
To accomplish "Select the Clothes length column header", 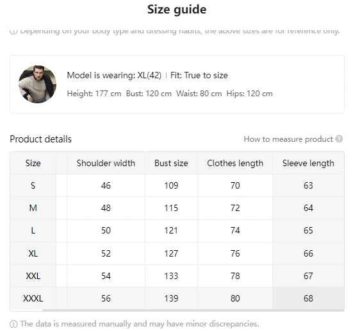I will 235,163.
